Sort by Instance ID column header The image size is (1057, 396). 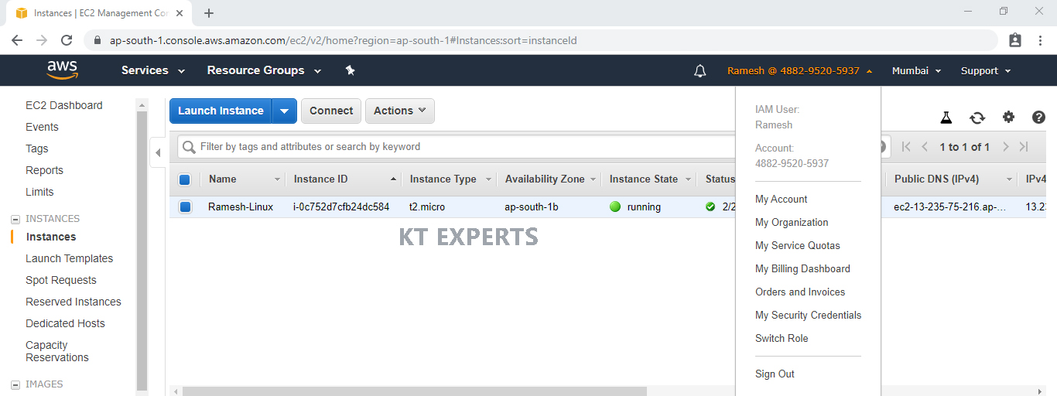[346, 179]
